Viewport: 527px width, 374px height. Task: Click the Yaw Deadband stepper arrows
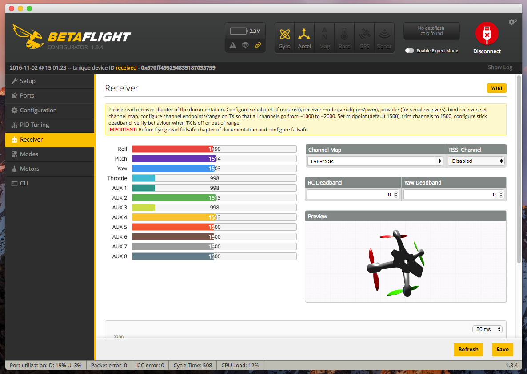pos(501,195)
